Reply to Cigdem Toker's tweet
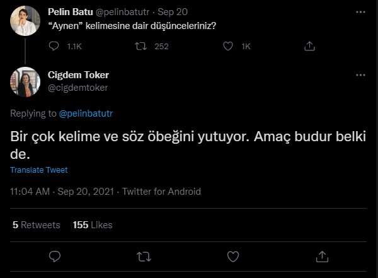Screen dimensions: 378x278 click(x=55, y=256)
